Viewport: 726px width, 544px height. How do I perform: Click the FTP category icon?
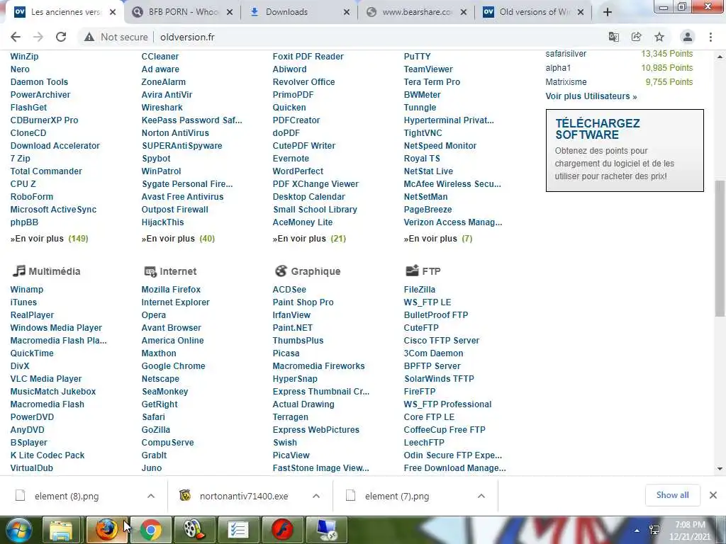412,271
